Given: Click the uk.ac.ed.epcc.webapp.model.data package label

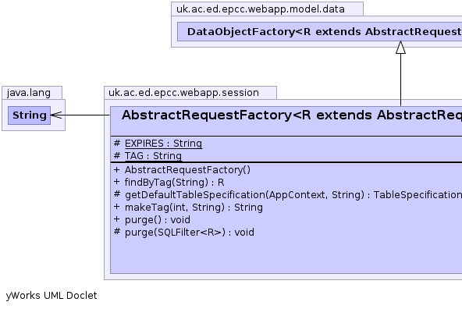Looking at the screenshot, I should 261,9.
